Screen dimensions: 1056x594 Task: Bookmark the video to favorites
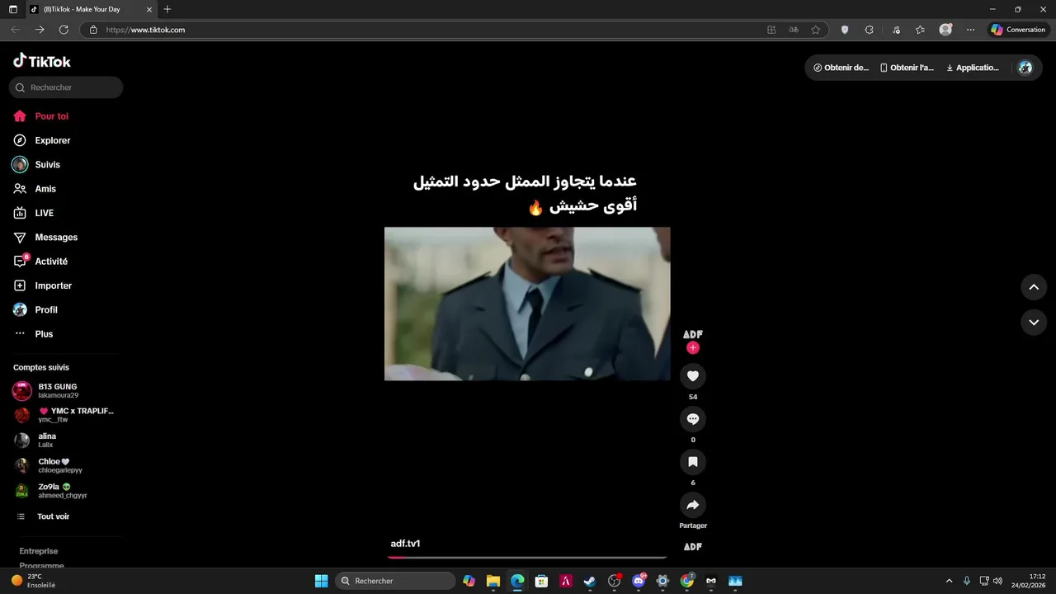pos(693,462)
